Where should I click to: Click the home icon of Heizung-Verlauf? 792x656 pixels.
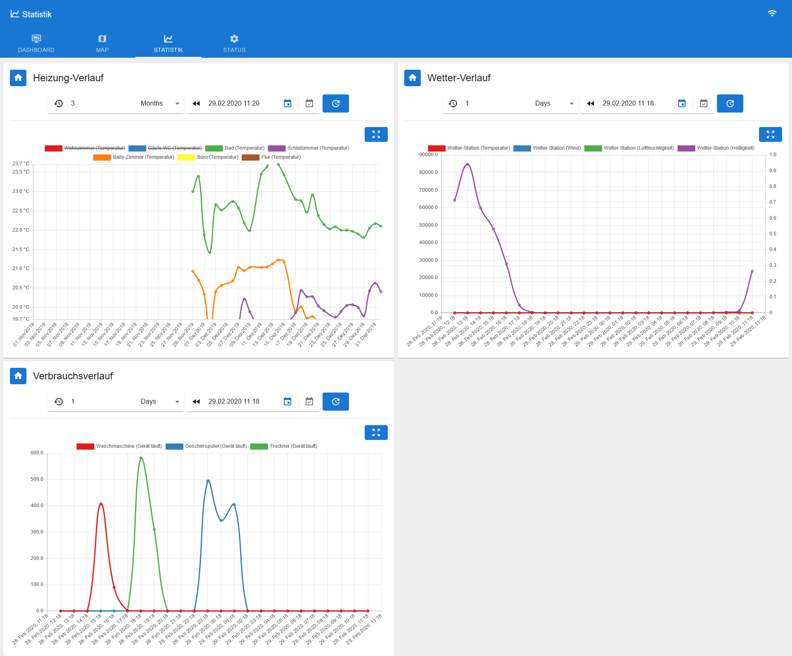click(18, 78)
